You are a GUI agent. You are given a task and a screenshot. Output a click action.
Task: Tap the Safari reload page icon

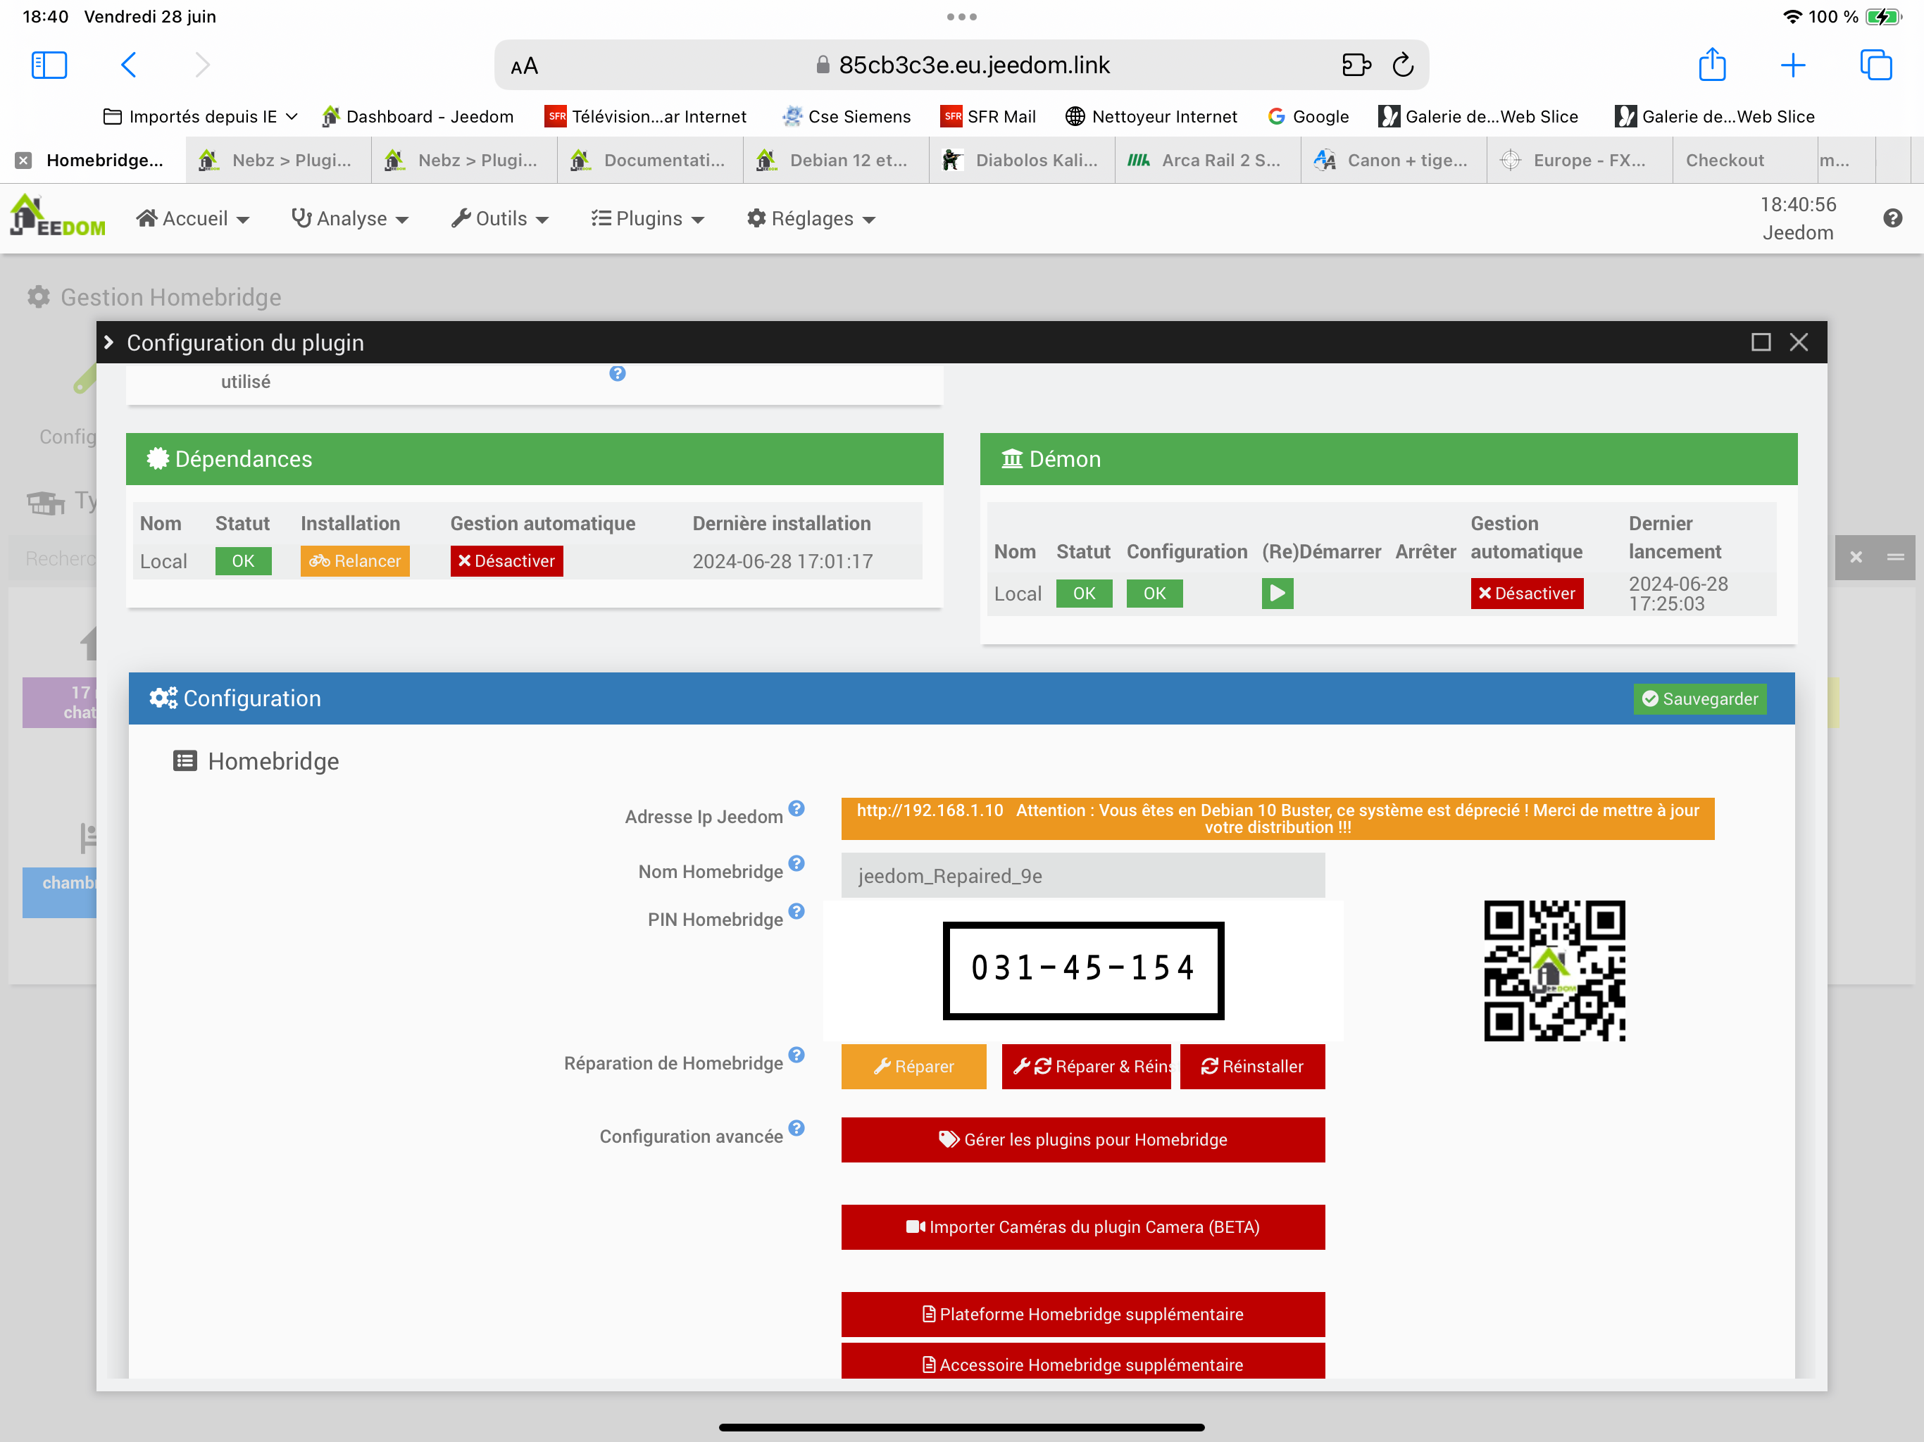(x=1402, y=65)
